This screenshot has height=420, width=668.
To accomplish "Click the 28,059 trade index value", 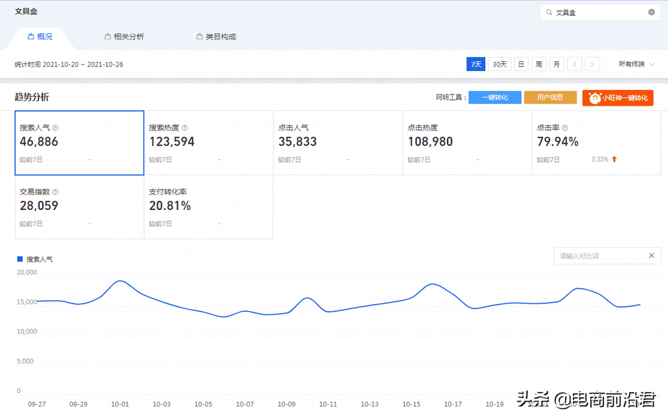I will coord(38,205).
